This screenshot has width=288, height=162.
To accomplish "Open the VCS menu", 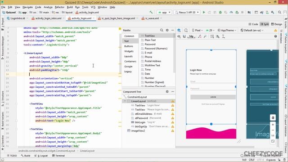I will coord(93,7).
